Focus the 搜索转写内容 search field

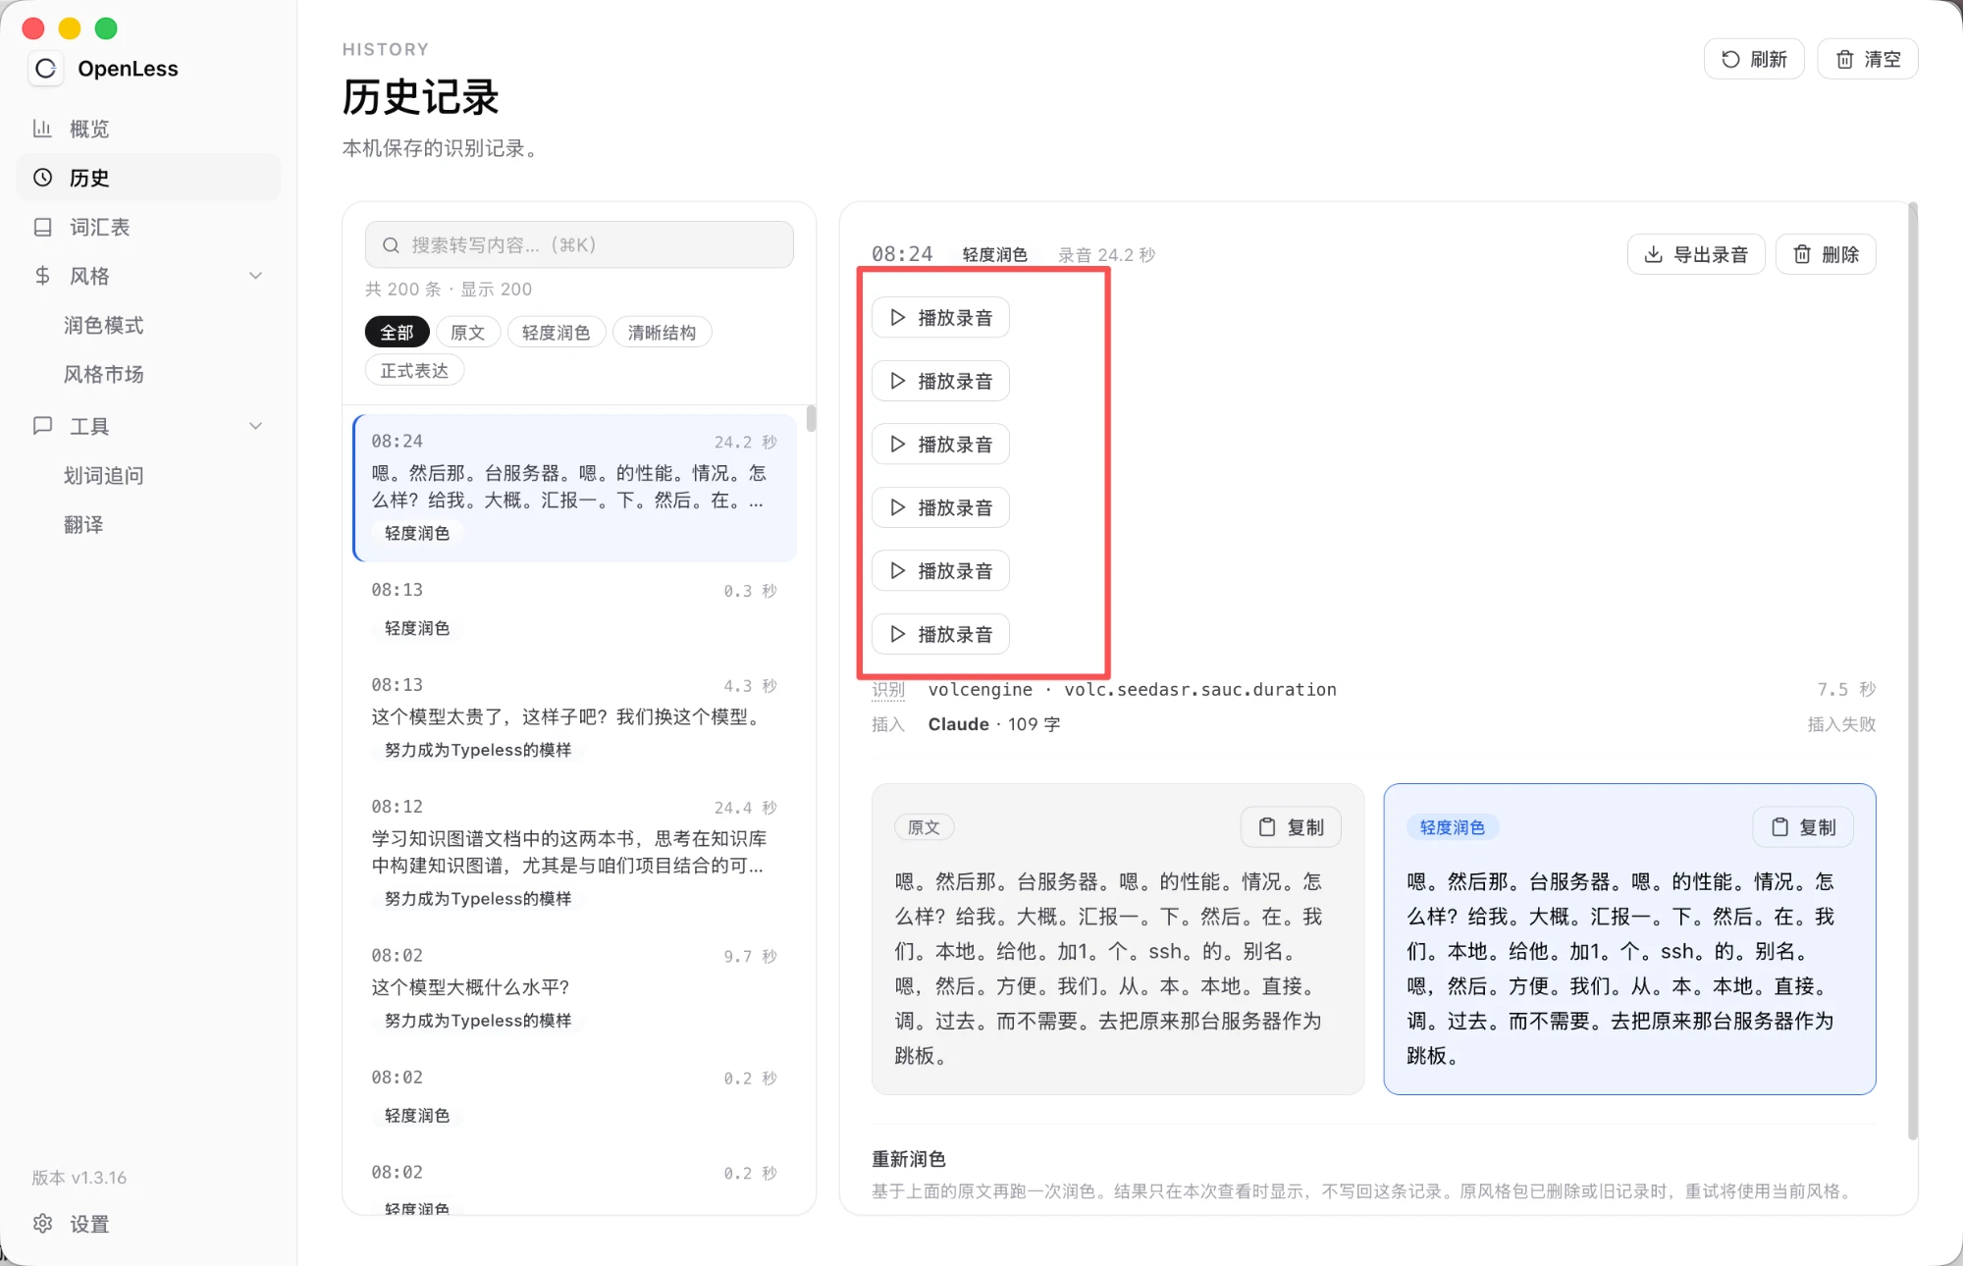[579, 245]
